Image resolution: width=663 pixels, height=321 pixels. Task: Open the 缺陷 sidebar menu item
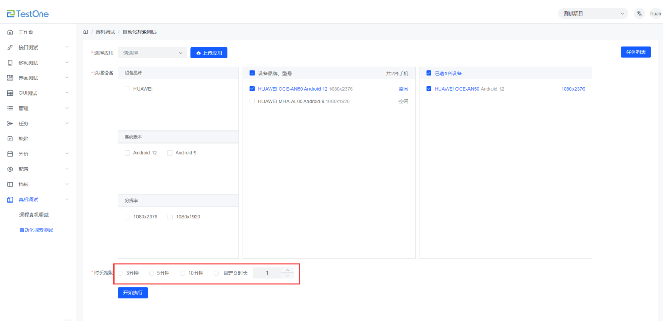[x=24, y=139]
